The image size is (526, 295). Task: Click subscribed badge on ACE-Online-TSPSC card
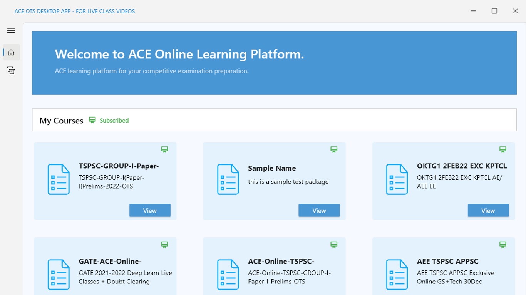click(334, 245)
